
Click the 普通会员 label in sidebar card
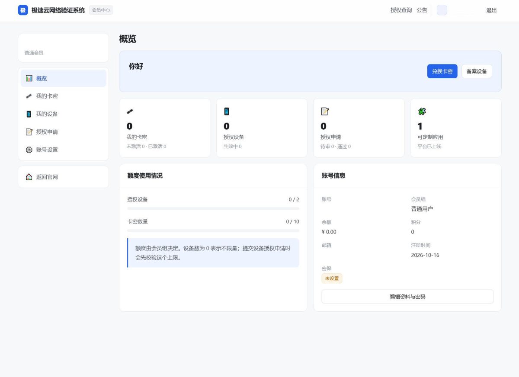[x=34, y=53]
